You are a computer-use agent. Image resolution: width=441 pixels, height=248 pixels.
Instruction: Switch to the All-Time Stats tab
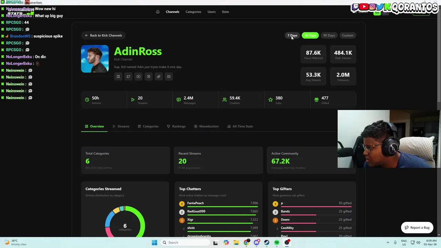tap(240, 126)
